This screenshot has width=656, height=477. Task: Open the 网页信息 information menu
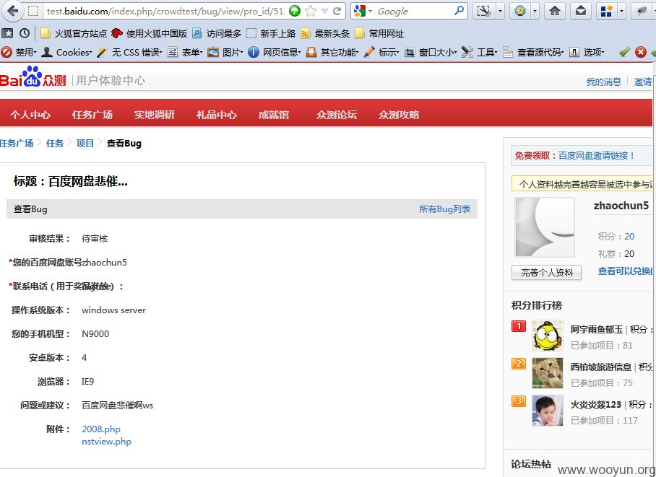click(275, 52)
